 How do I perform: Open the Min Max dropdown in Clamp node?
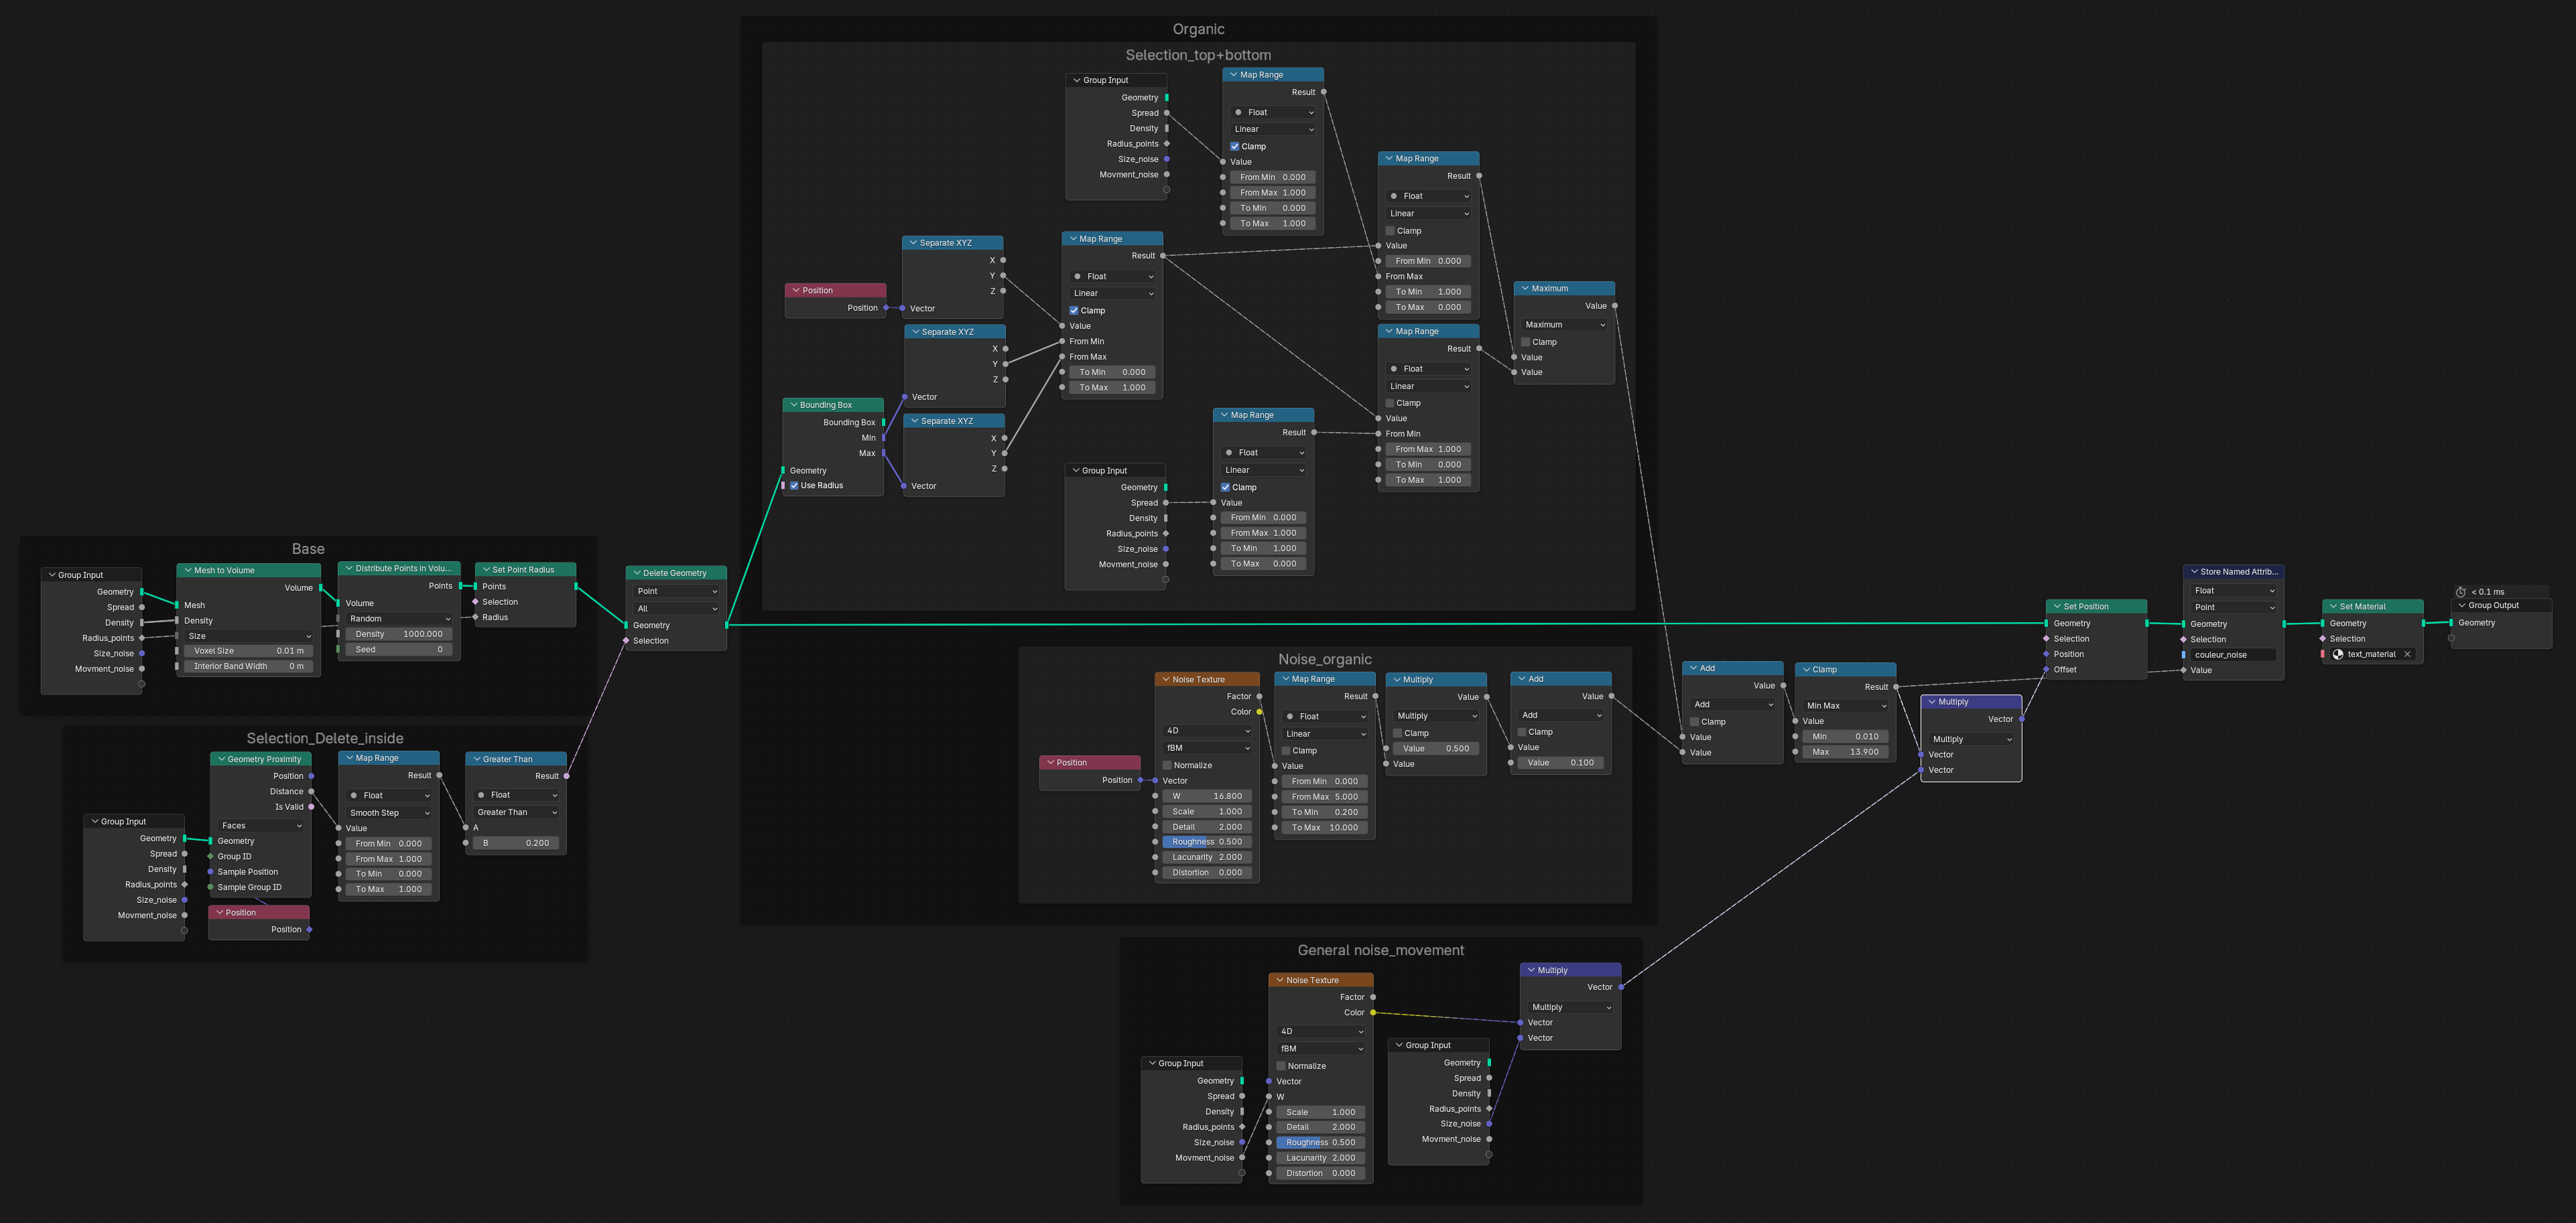(x=1845, y=705)
